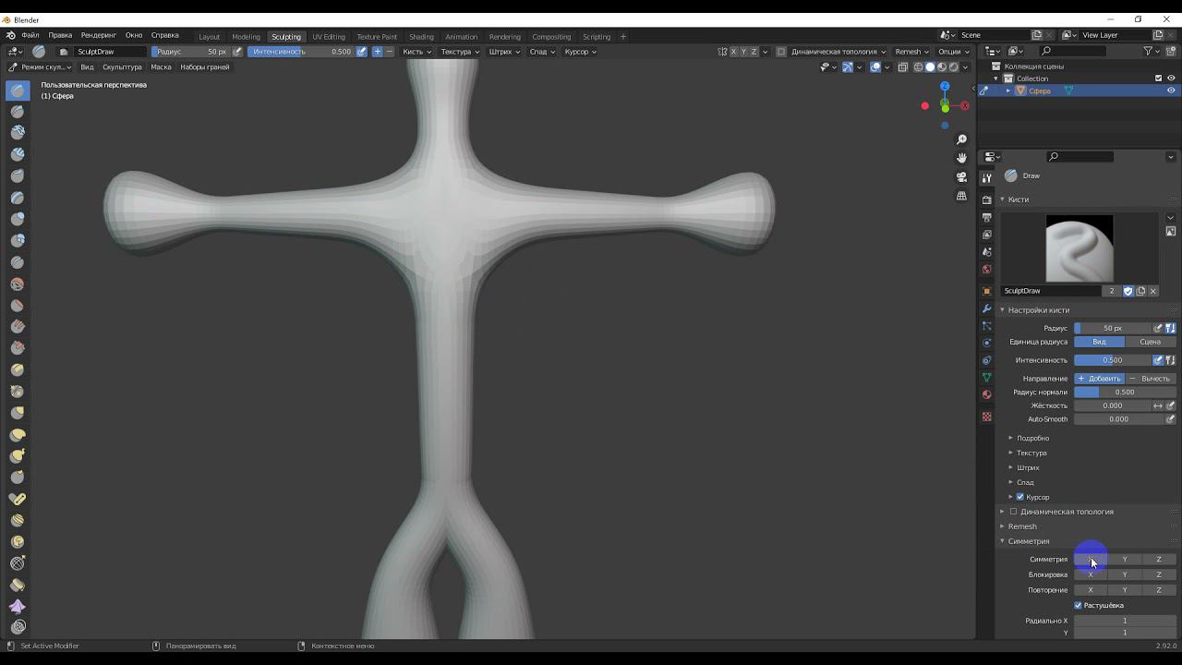Expand the Текстура subpanel
Image resolution: width=1182 pixels, height=665 pixels.
(1031, 453)
